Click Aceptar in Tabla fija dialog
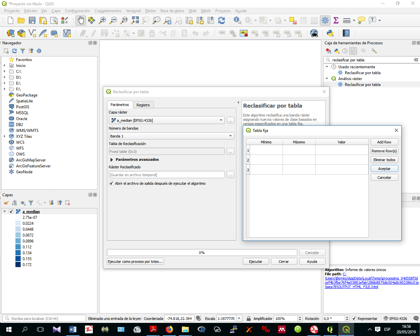Viewport: 420px width, 336px height. click(x=384, y=169)
